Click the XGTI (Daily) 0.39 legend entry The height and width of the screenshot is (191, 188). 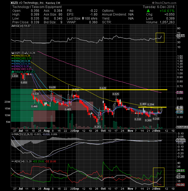[25, 53]
